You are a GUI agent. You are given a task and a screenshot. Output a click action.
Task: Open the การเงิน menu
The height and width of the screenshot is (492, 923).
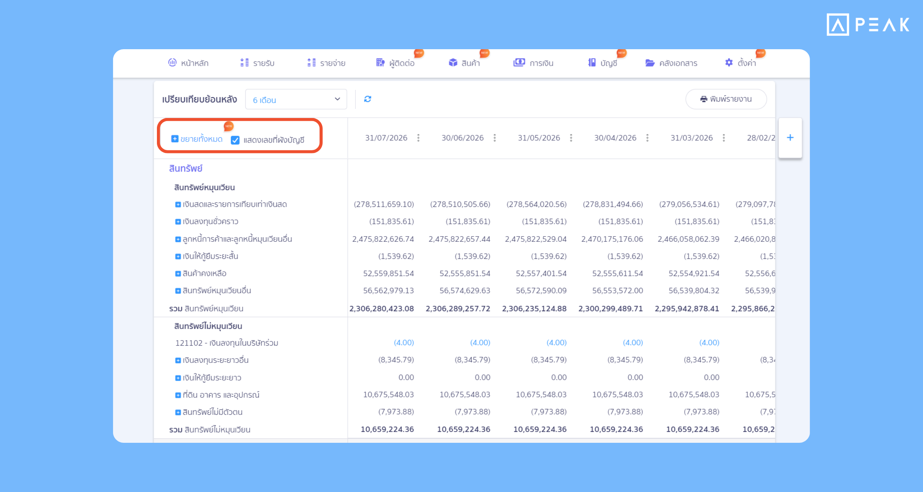pos(533,63)
